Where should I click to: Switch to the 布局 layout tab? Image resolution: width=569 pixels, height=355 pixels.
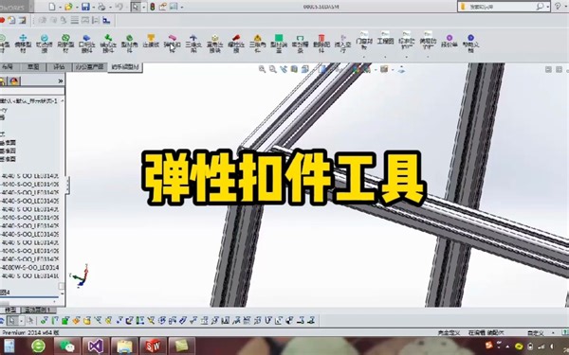(x=8, y=67)
